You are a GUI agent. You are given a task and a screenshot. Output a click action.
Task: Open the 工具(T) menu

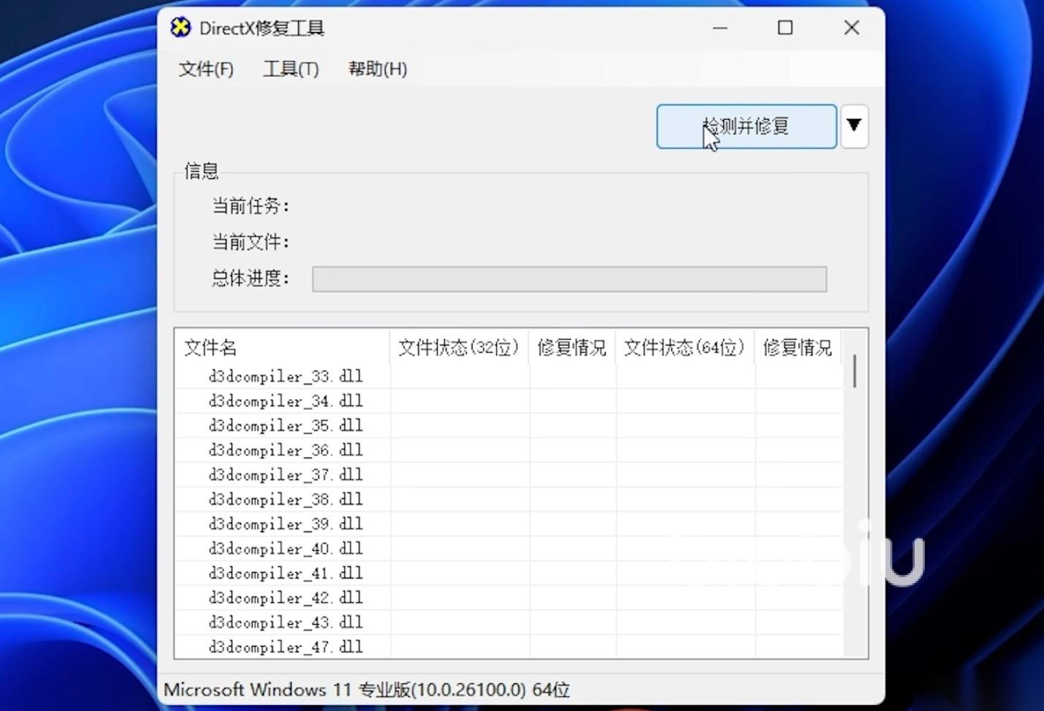click(x=291, y=69)
